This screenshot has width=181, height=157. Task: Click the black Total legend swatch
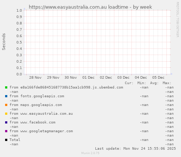[x=6, y=140]
